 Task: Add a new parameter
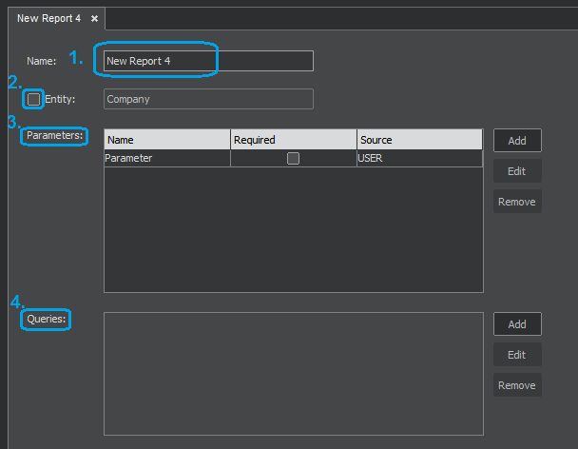coord(517,141)
